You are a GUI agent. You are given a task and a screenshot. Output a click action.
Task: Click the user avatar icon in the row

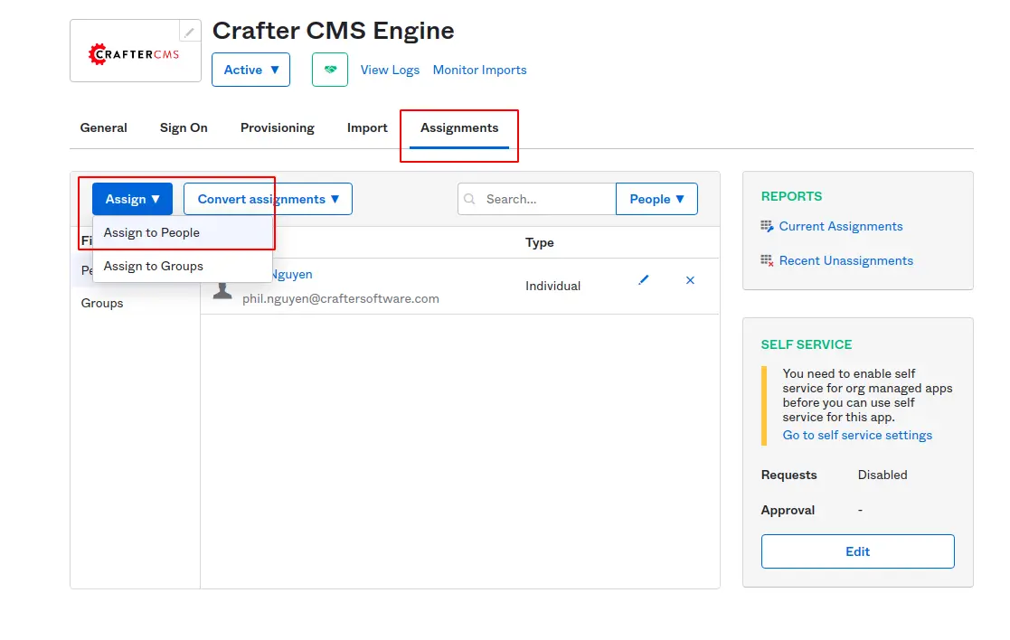222,288
